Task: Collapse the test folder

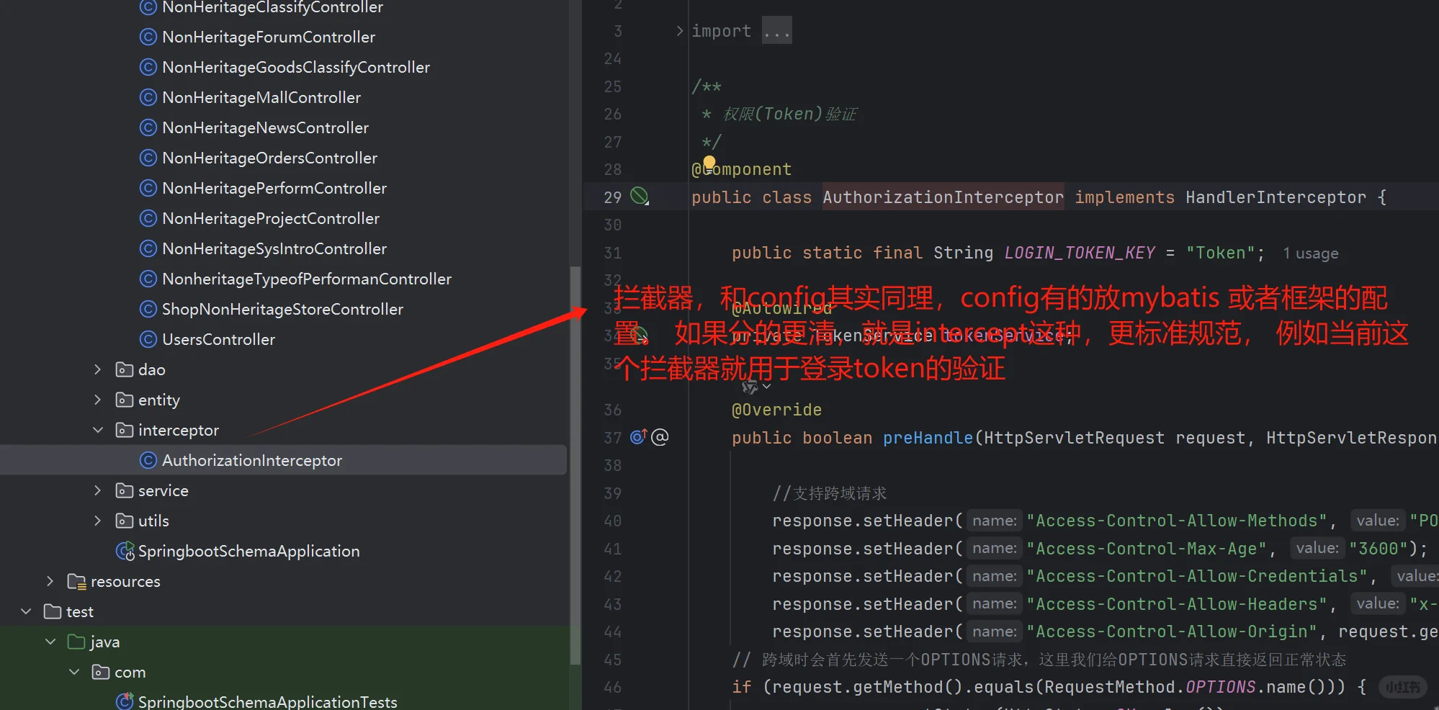Action: [26, 611]
